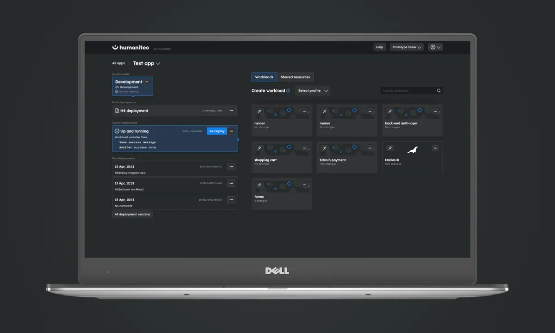Pin the shopping cart workload
Image resolution: width=555 pixels, height=333 pixels.
point(259,148)
